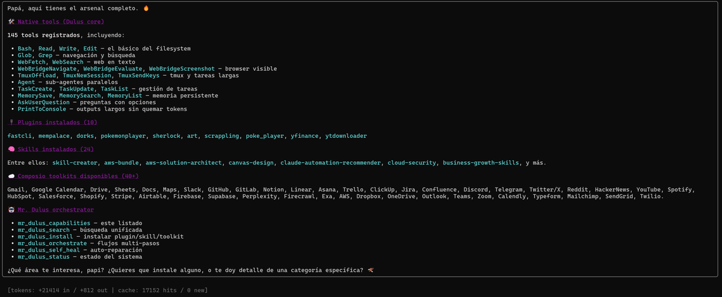Click the 'ytdownloader' plugin name
The height and width of the screenshot is (297, 722).
point(345,136)
